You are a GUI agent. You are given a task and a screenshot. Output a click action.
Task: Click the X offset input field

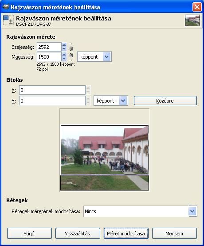coord(52,90)
